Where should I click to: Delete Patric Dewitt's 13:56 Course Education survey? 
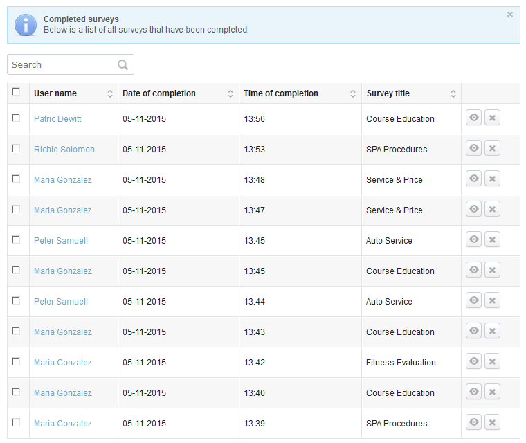pyautogui.click(x=492, y=118)
